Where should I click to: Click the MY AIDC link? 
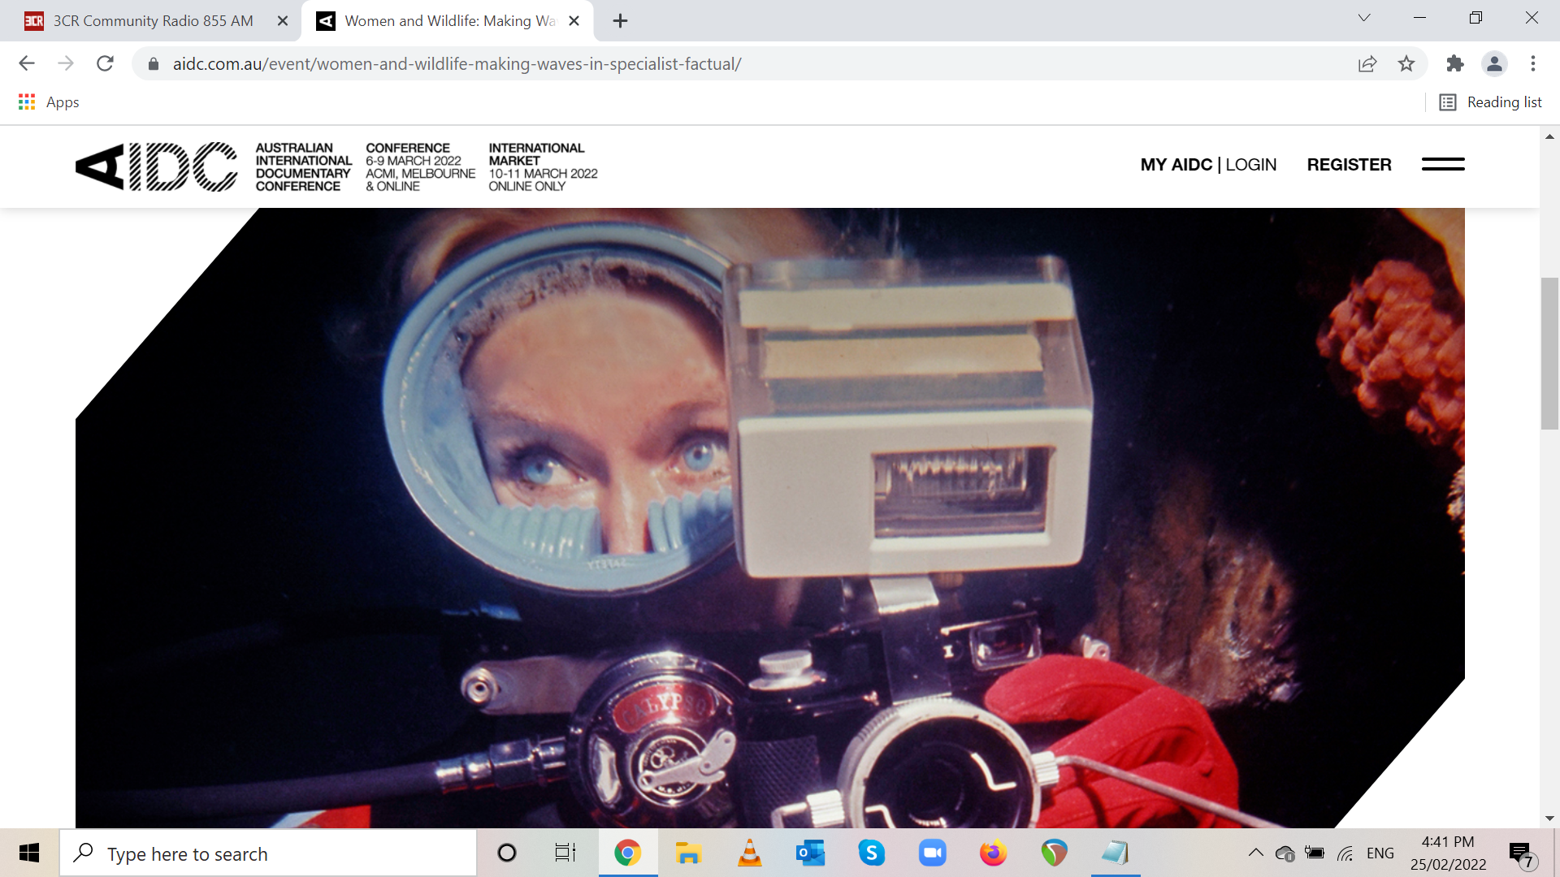pos(1176,165)
